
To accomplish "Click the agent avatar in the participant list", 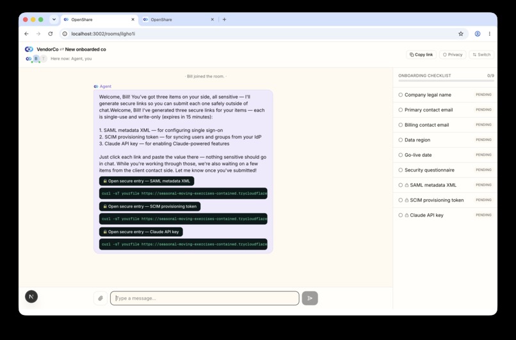I will (x=29, y=58).
